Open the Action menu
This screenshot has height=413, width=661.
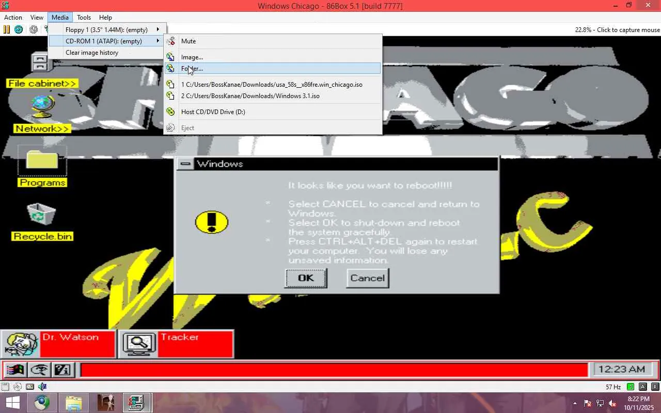coord(13,18)
